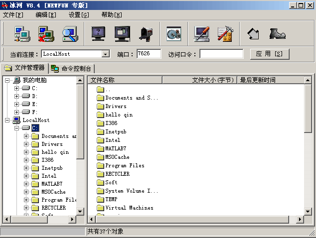Click the 应用[S] button
This screenshot has height=238, width=316.
point(270,54)
